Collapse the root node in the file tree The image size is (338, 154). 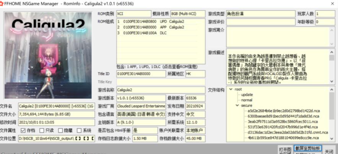coord(231,89)
